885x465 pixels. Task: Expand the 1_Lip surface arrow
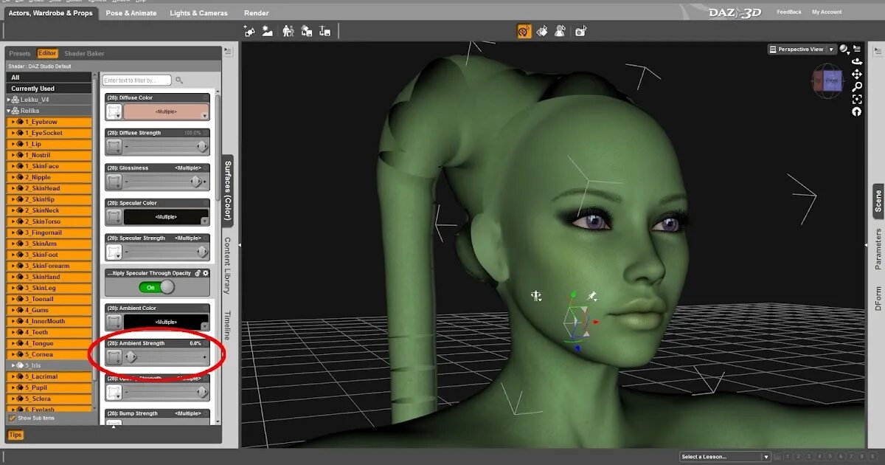pos(13,144)
